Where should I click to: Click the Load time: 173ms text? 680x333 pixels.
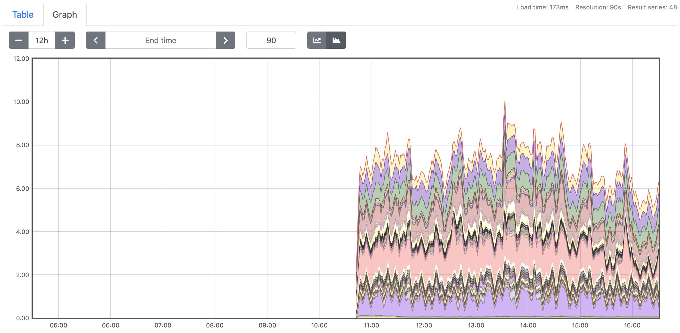click(x=543, y=7)
